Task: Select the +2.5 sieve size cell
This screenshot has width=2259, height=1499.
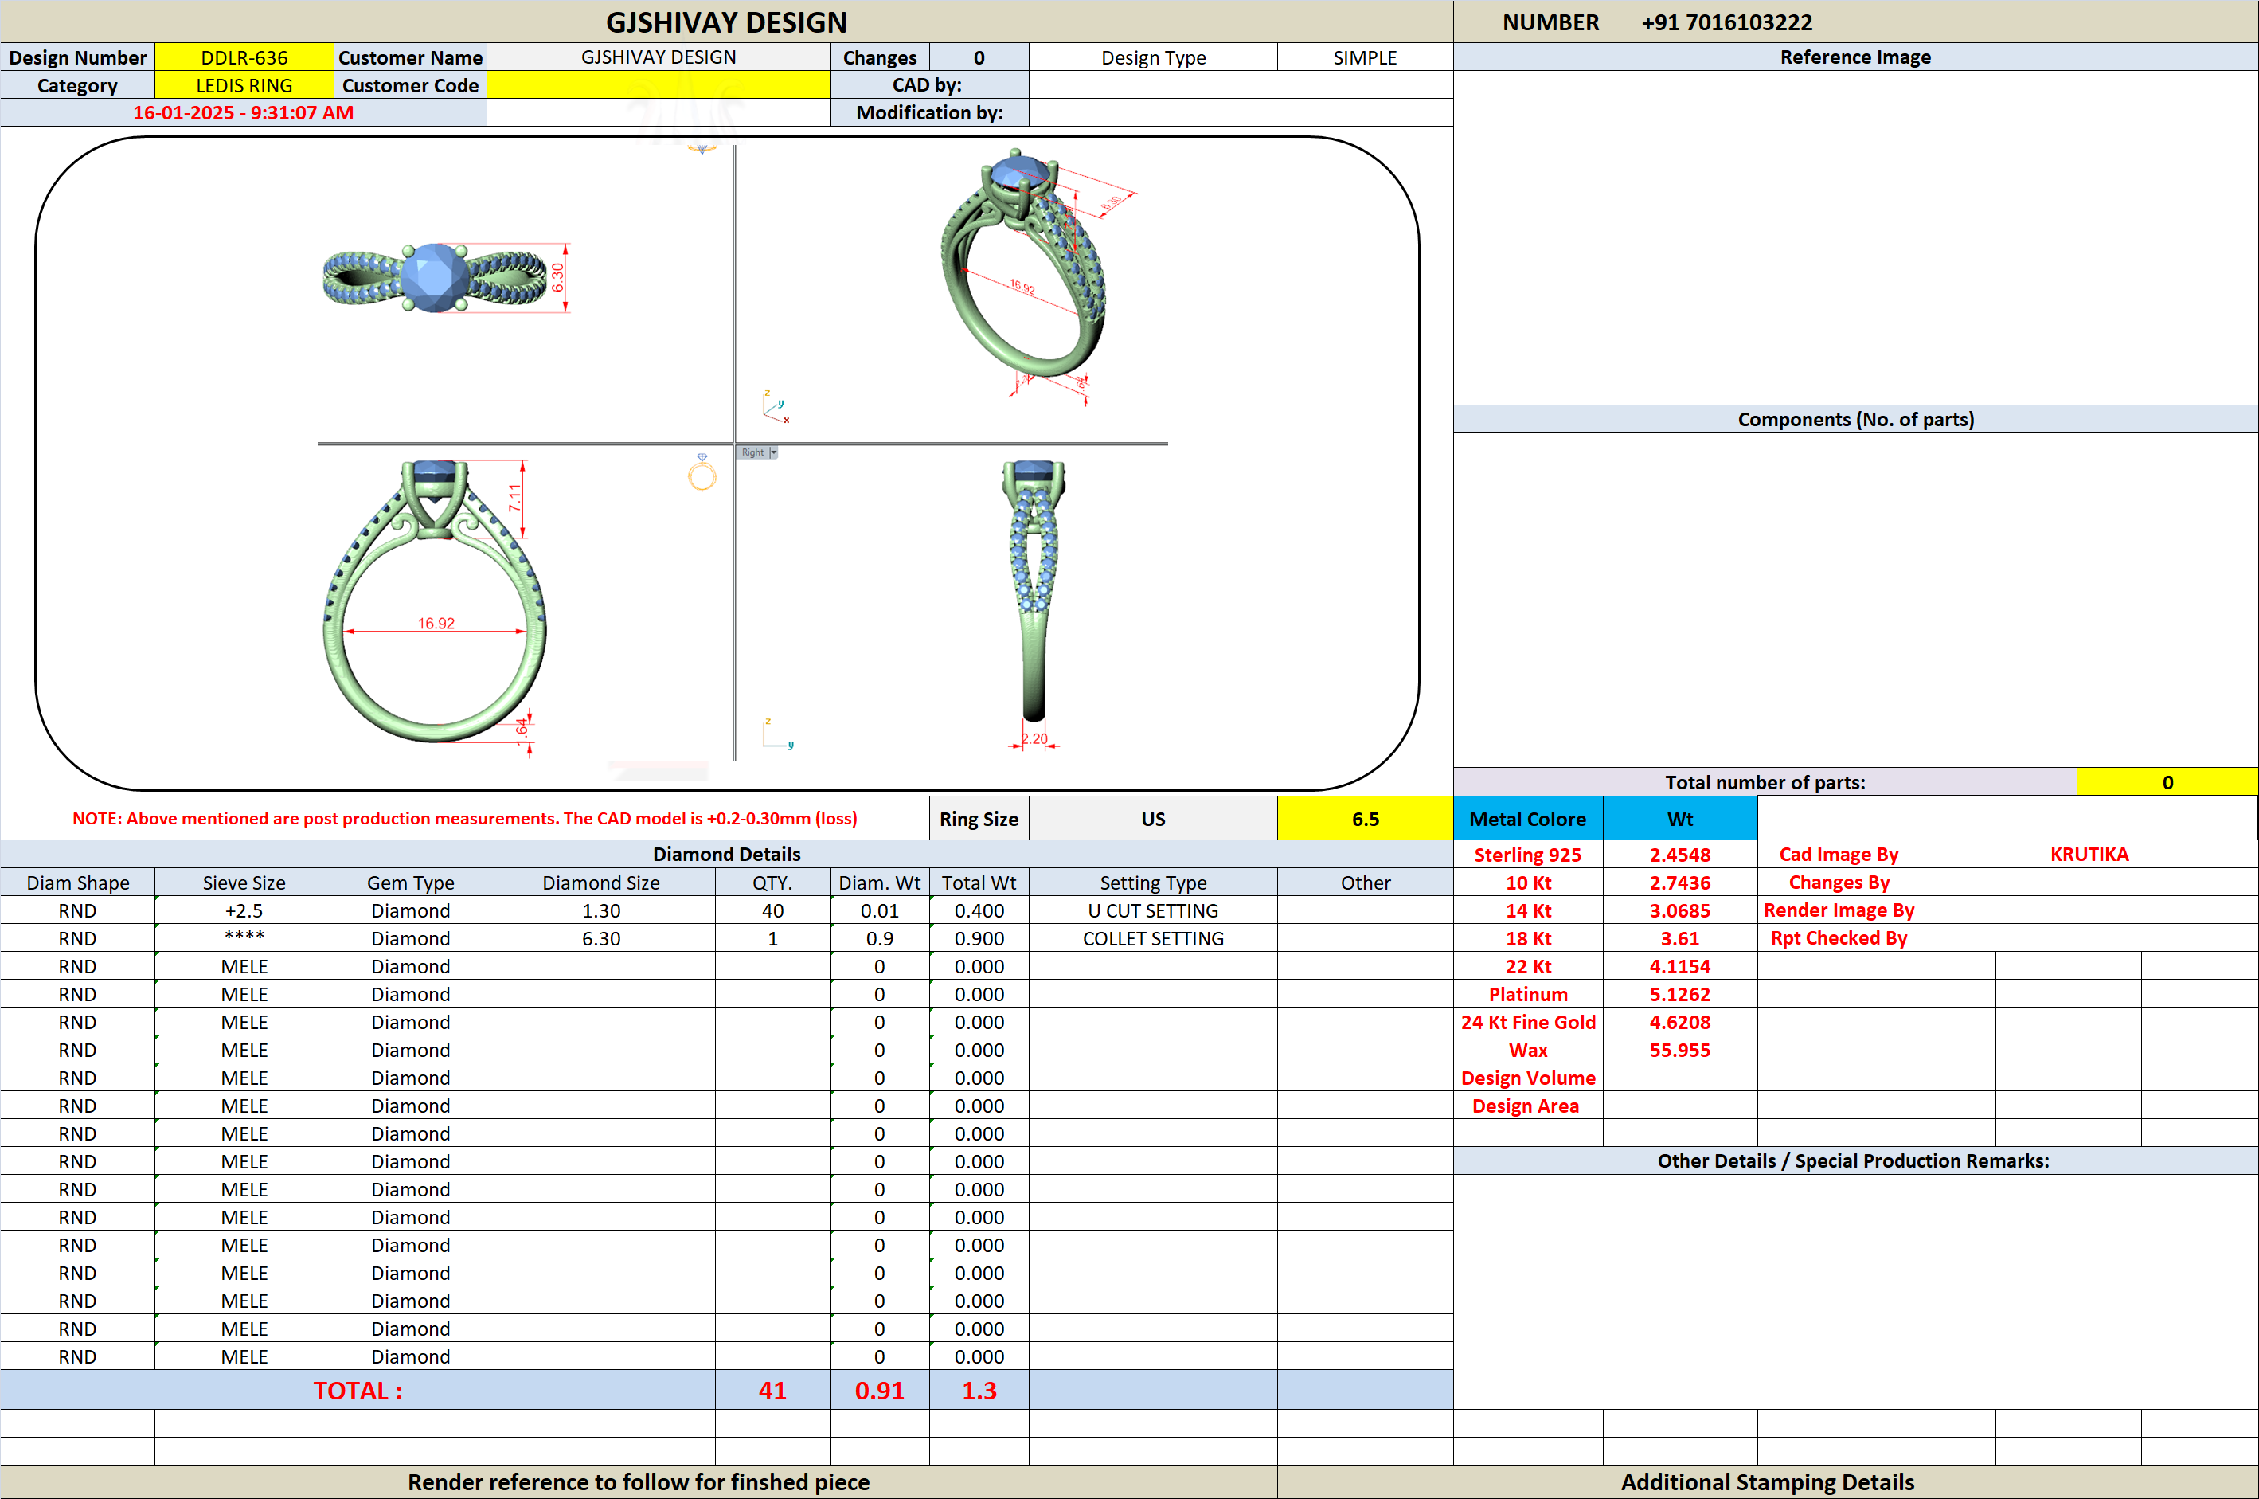Action: [x=244, y=910]
